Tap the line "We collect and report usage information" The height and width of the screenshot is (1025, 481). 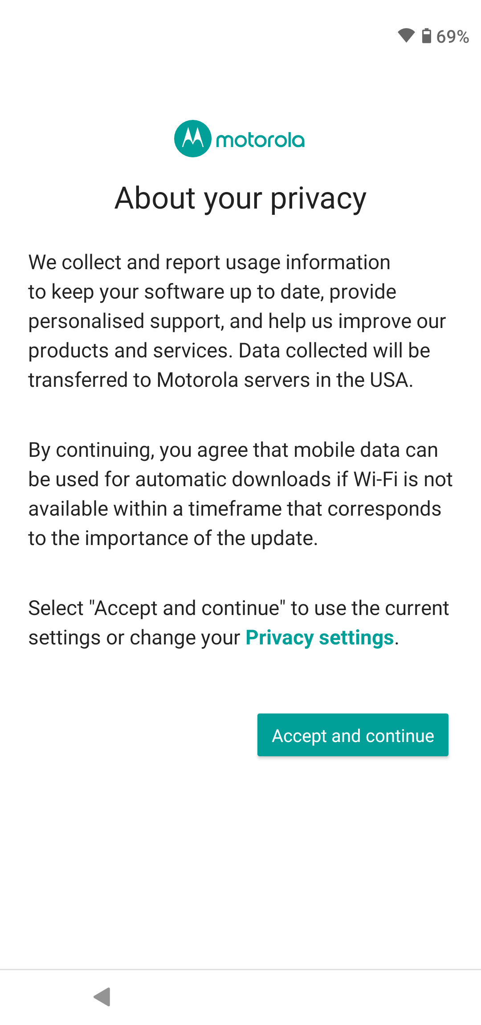[x=209, y=262]
